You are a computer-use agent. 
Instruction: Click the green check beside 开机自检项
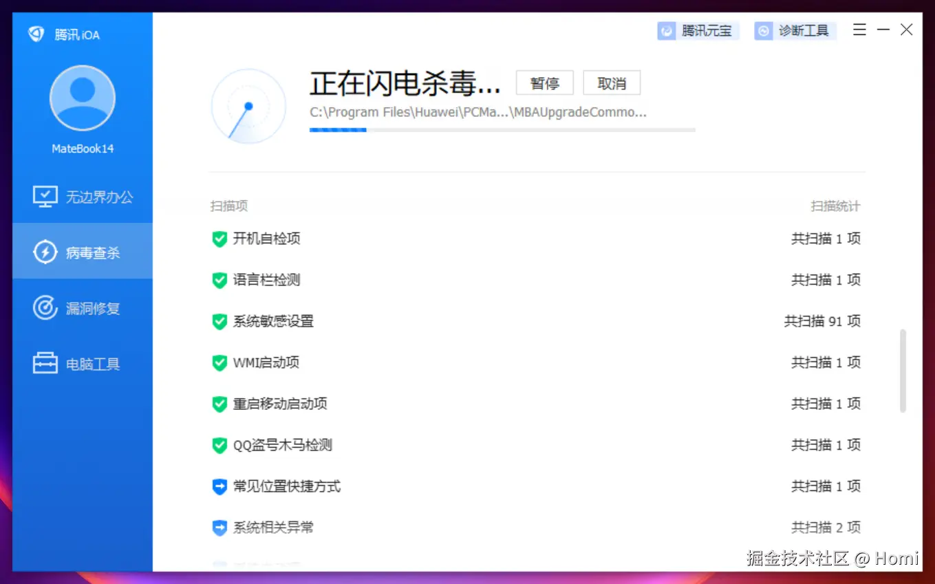tap(219, 239)
